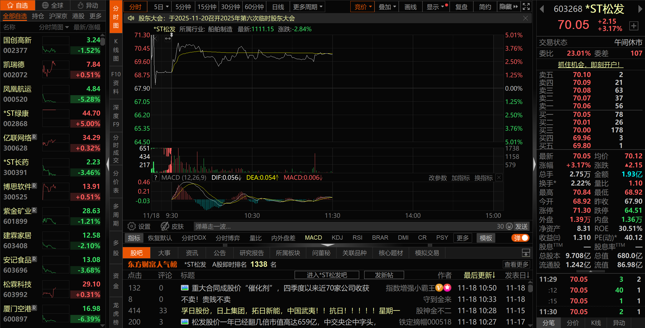Open the 5日 period dropdown
Viewport: 645px width, 328px height.
[161, 7]
